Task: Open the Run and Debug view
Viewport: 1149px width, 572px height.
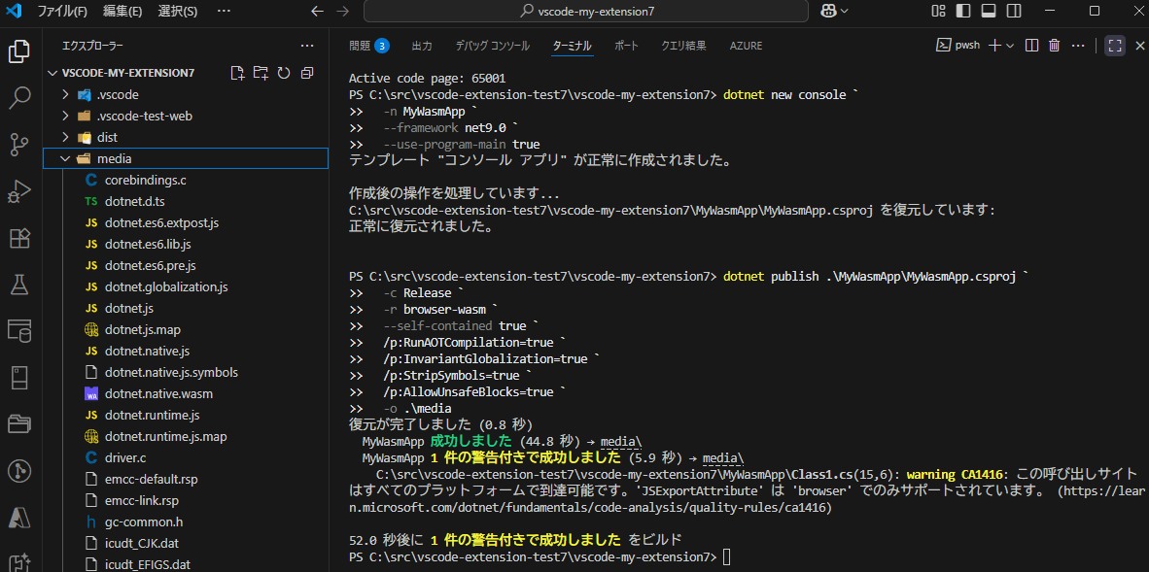Action: tap(19, 191)
